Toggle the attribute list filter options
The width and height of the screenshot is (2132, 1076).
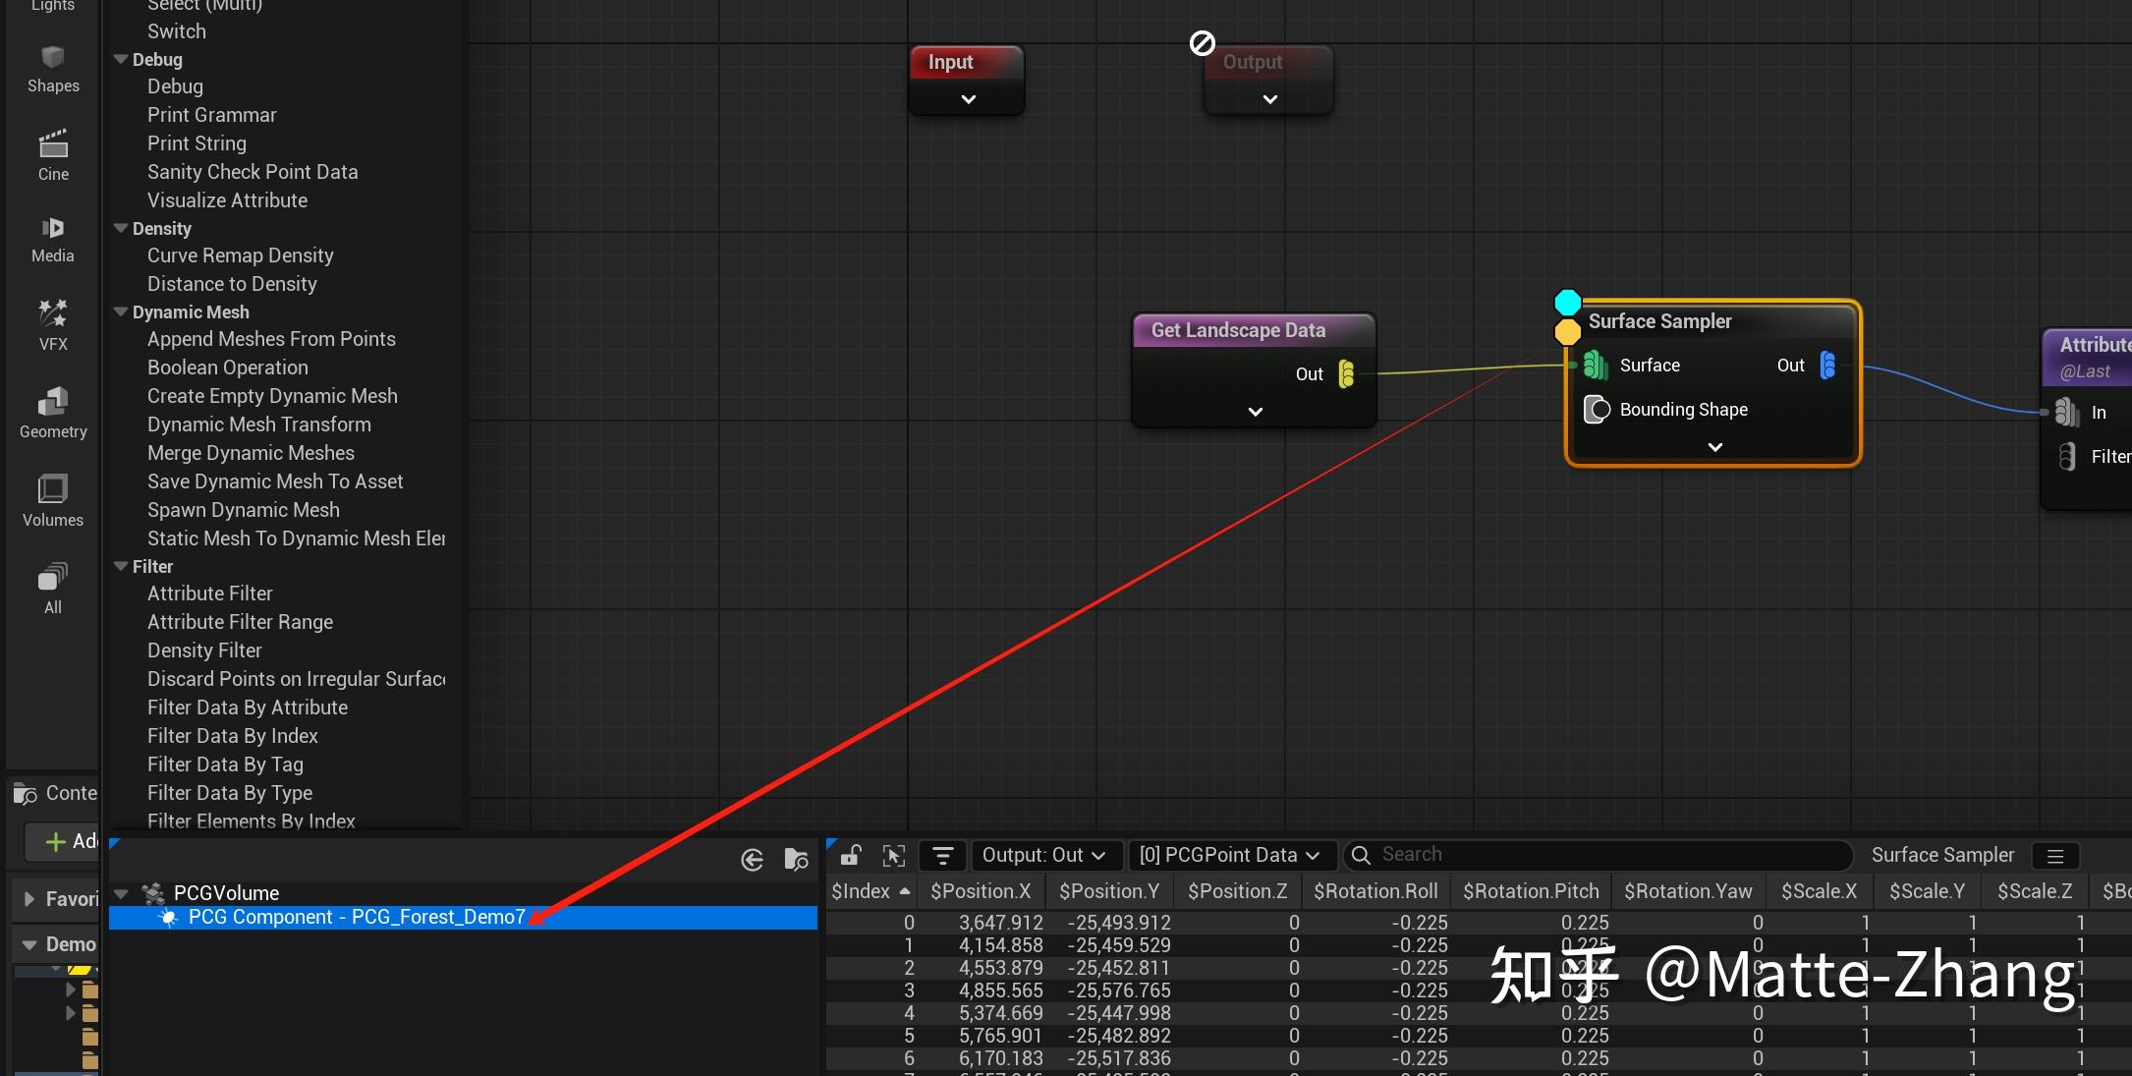pos(943,855)
